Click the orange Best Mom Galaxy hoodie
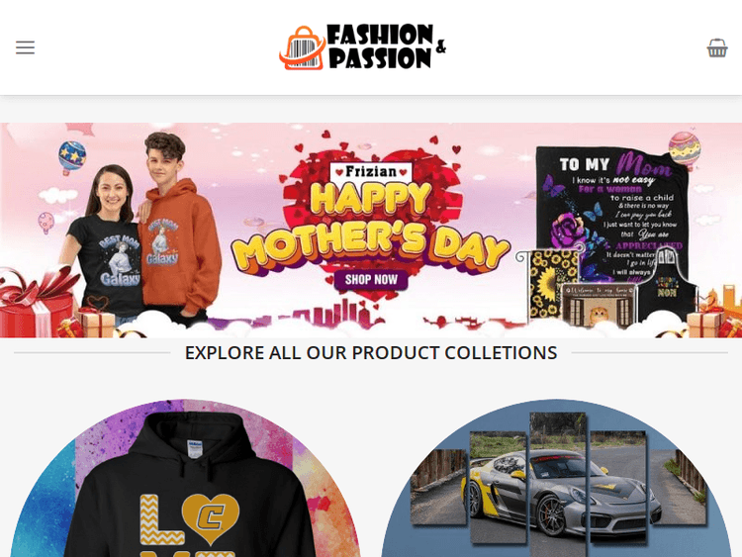Viewport: 742px width, 557px height. (177, 246)
